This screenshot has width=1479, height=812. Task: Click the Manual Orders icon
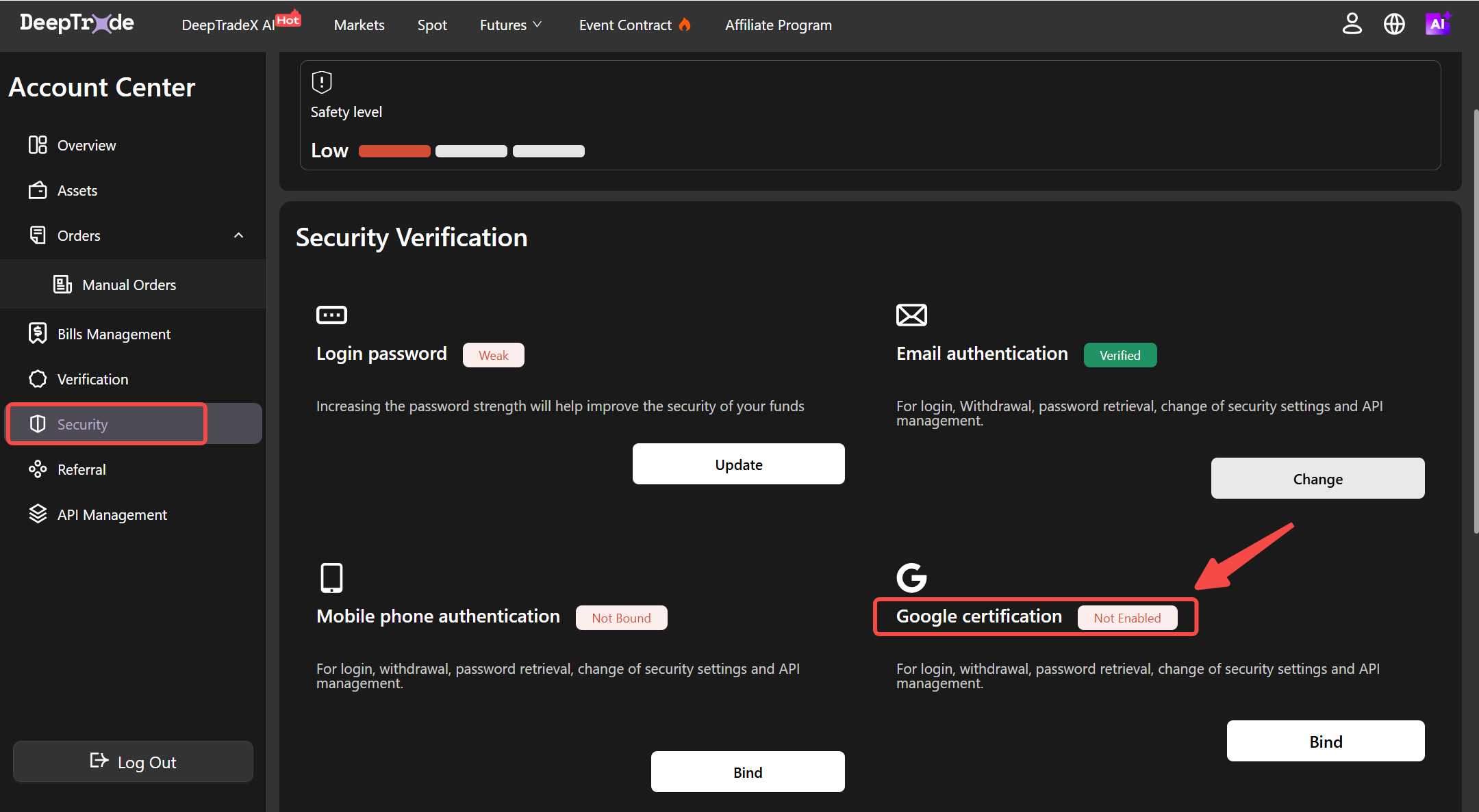[62, 285]
